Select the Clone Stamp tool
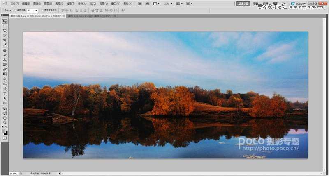329x176 pixels. (5, 60)
